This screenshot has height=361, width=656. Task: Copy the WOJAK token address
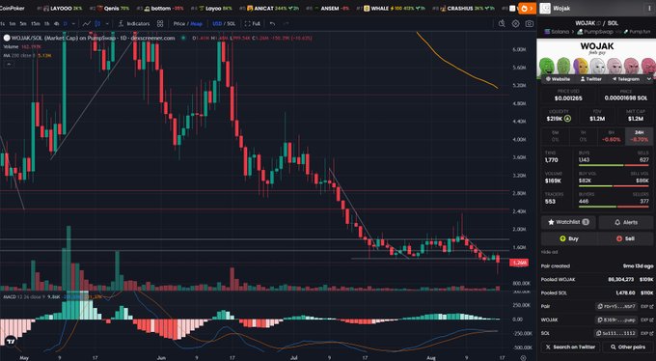[616, 319]
